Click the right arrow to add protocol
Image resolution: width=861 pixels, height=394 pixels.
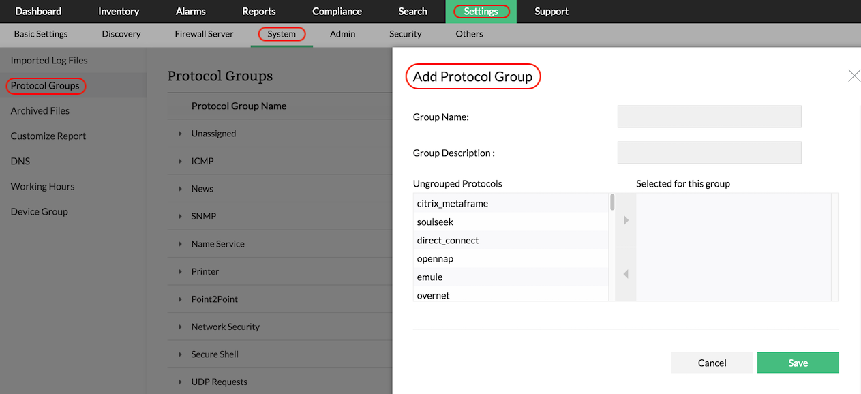(x=626, y=220)
